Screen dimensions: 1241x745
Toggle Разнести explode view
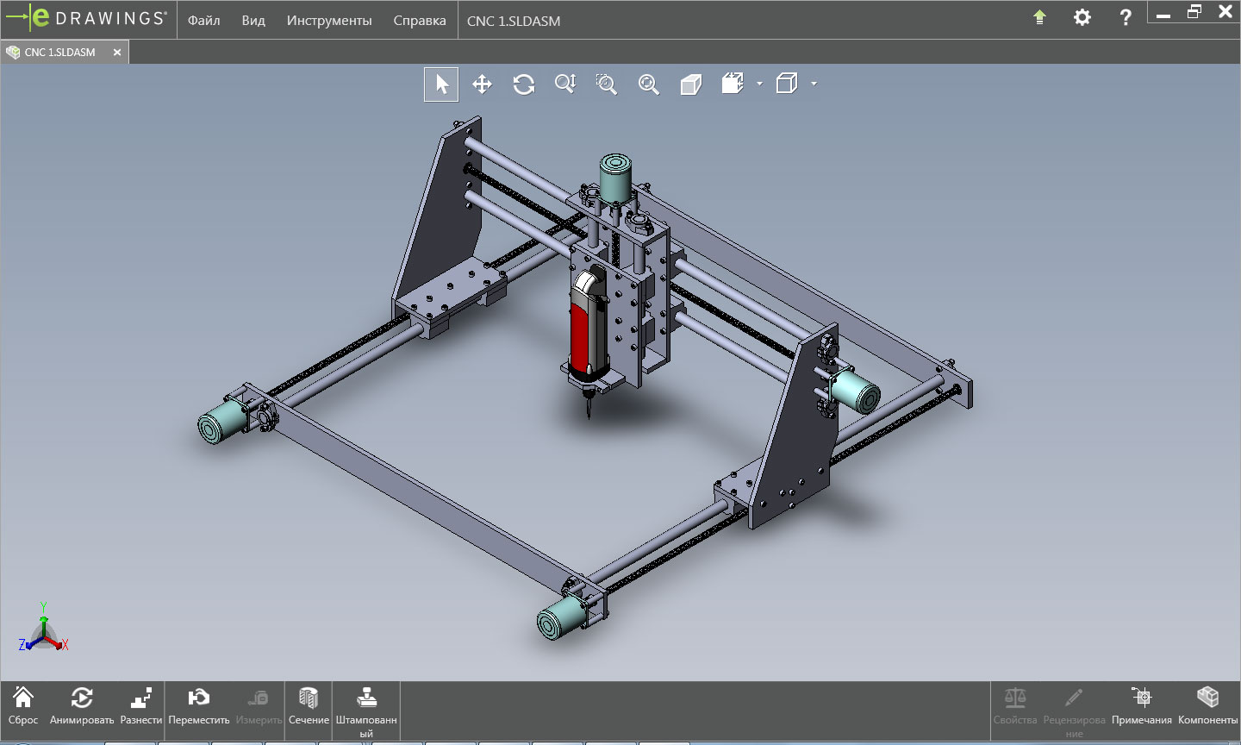(x=141, y=707)
